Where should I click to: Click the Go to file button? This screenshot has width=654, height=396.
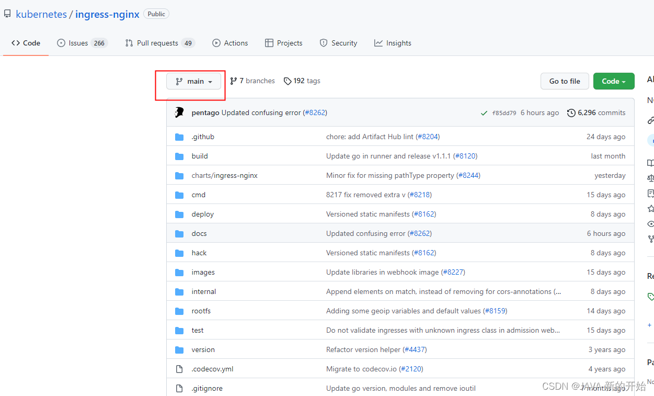click(x=565, y=81)
